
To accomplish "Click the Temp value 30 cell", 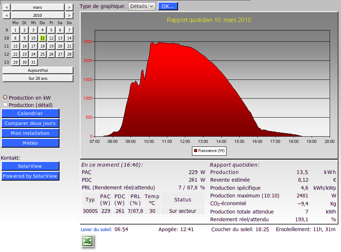I will (x=152, y=211).
